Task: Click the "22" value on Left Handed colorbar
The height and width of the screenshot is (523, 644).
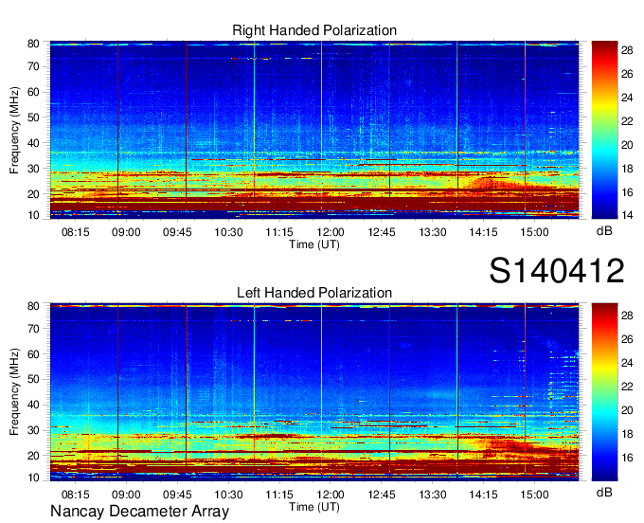Action: [x=627, y=387]
